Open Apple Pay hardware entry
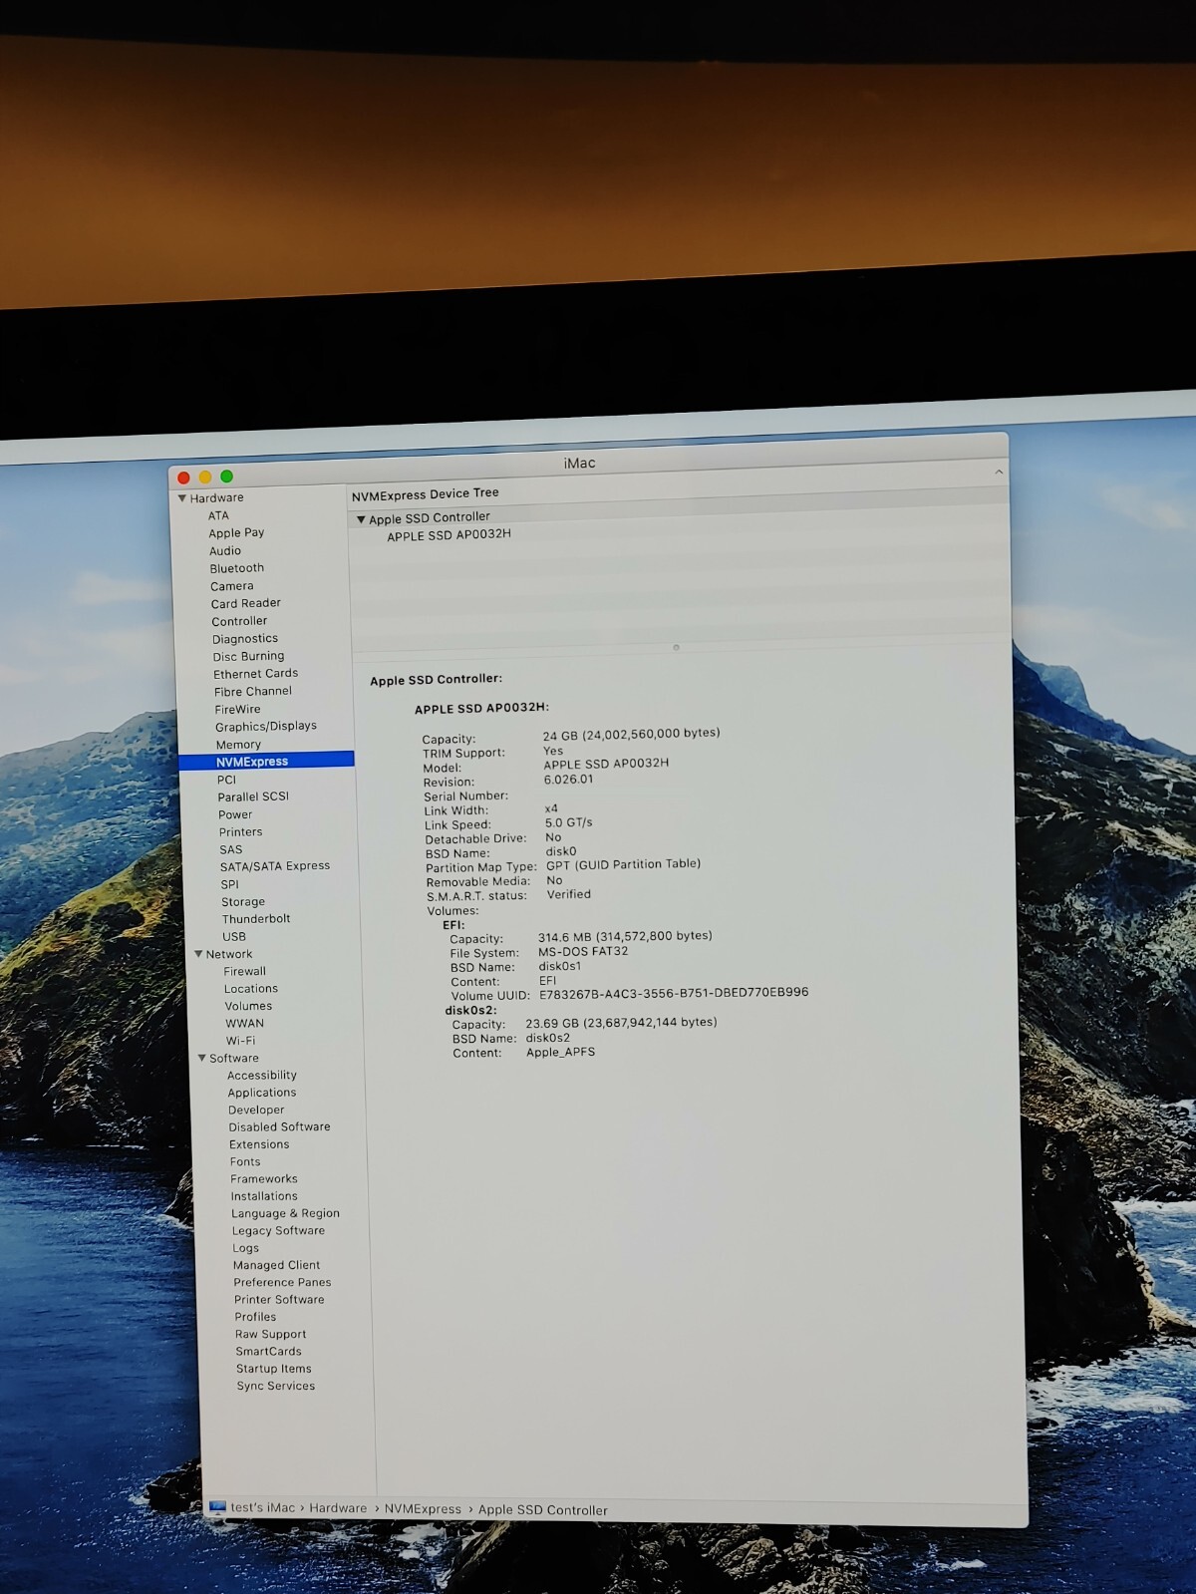Viewport: 1196px width, 1594px height. tap(236, 533)
